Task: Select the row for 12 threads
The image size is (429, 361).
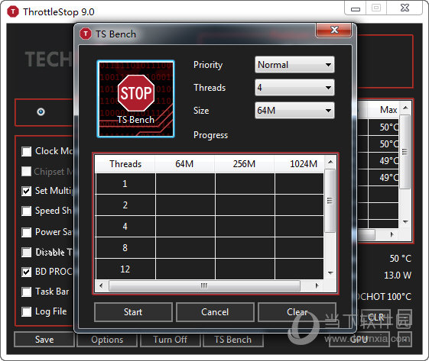Action: pos(210,269)
